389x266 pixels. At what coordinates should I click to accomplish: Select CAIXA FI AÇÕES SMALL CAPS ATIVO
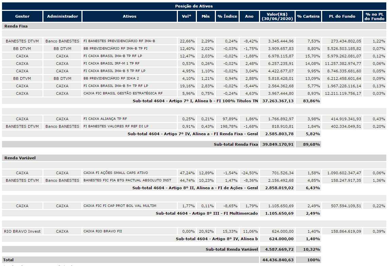coord(116,173)
